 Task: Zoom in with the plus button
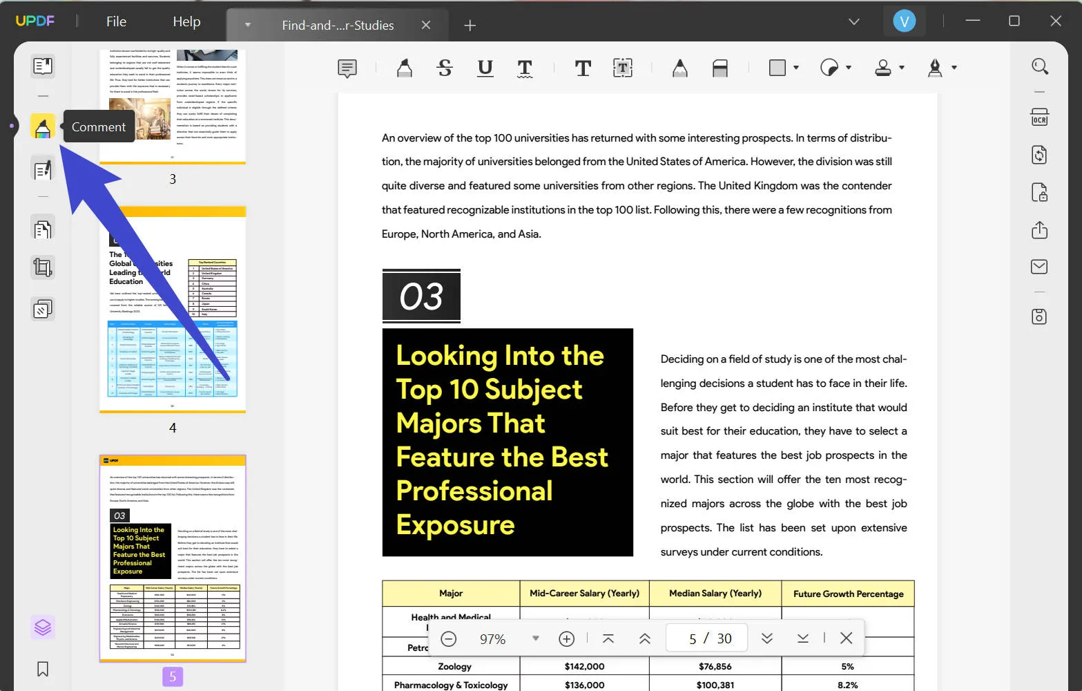pyautogui.click(x=566, y=638)
